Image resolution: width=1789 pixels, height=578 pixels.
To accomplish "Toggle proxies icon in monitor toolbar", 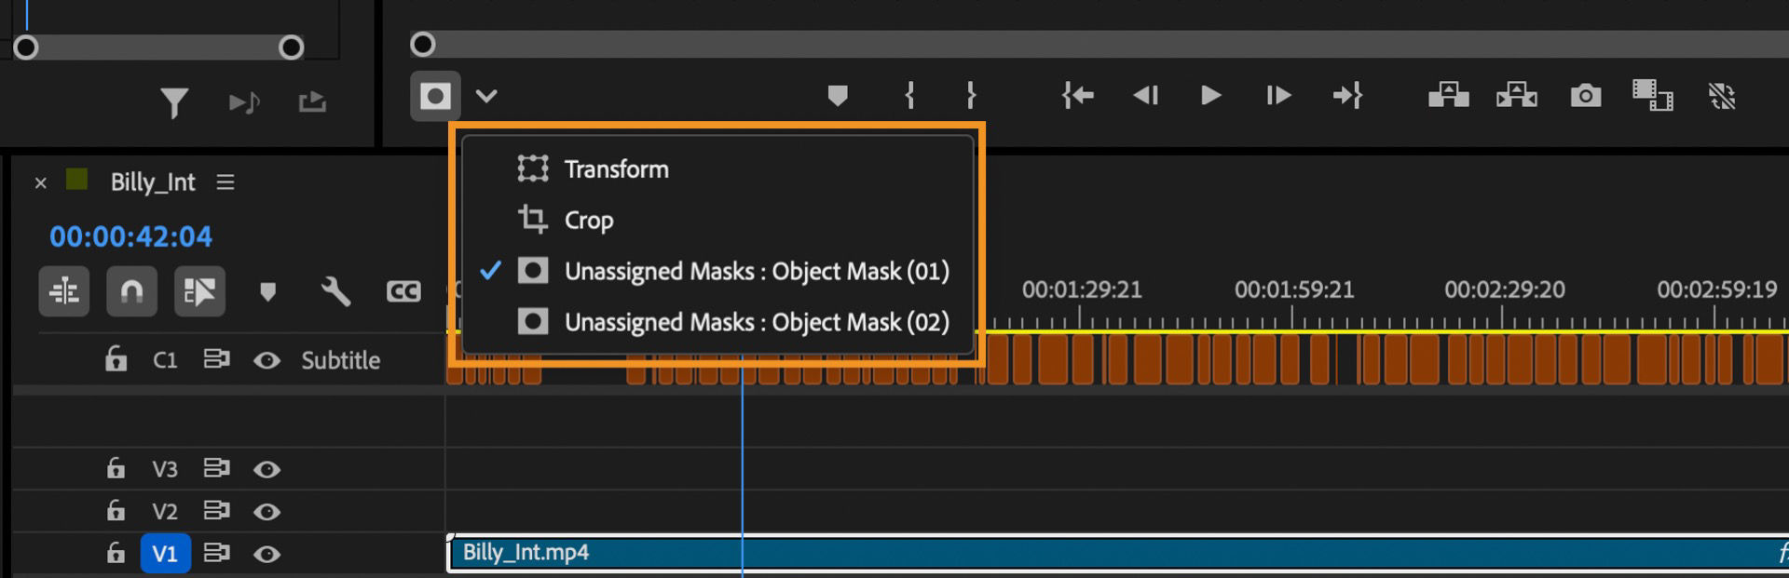I will point(1722,96).
